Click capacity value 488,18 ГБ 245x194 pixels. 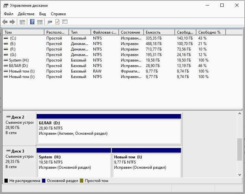(154, 44)
